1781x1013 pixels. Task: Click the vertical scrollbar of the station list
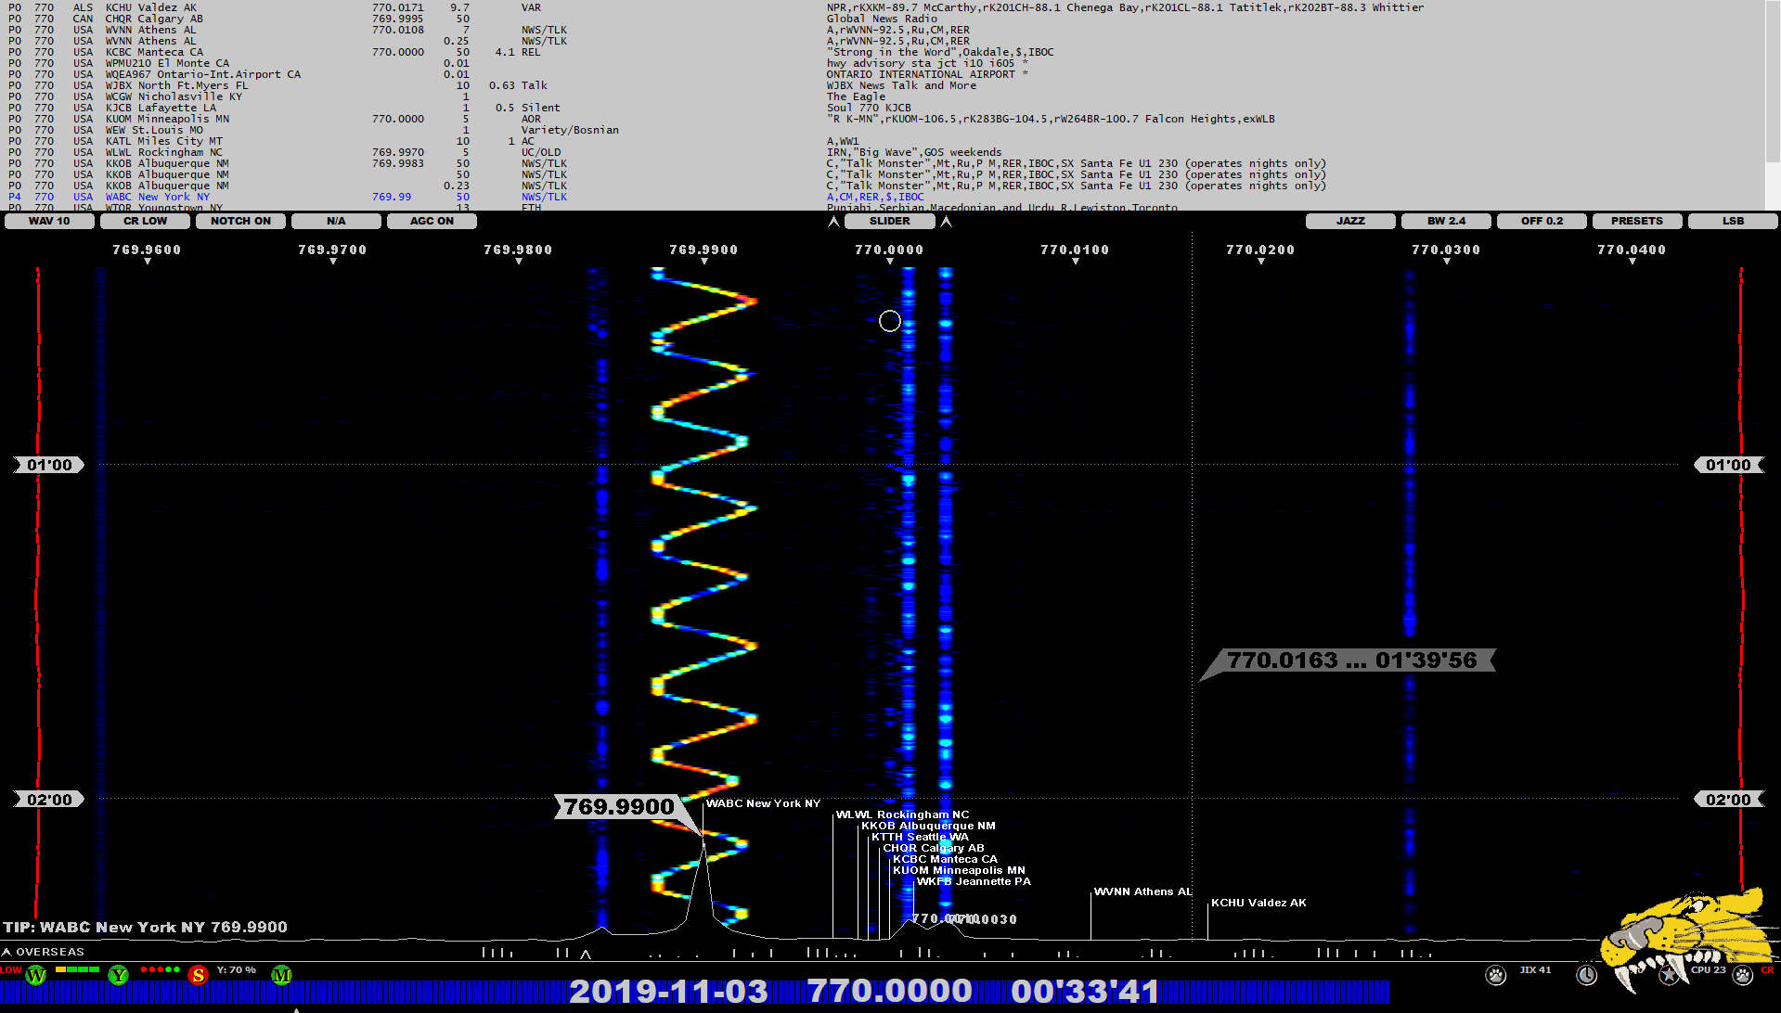tap(1773, 105)
